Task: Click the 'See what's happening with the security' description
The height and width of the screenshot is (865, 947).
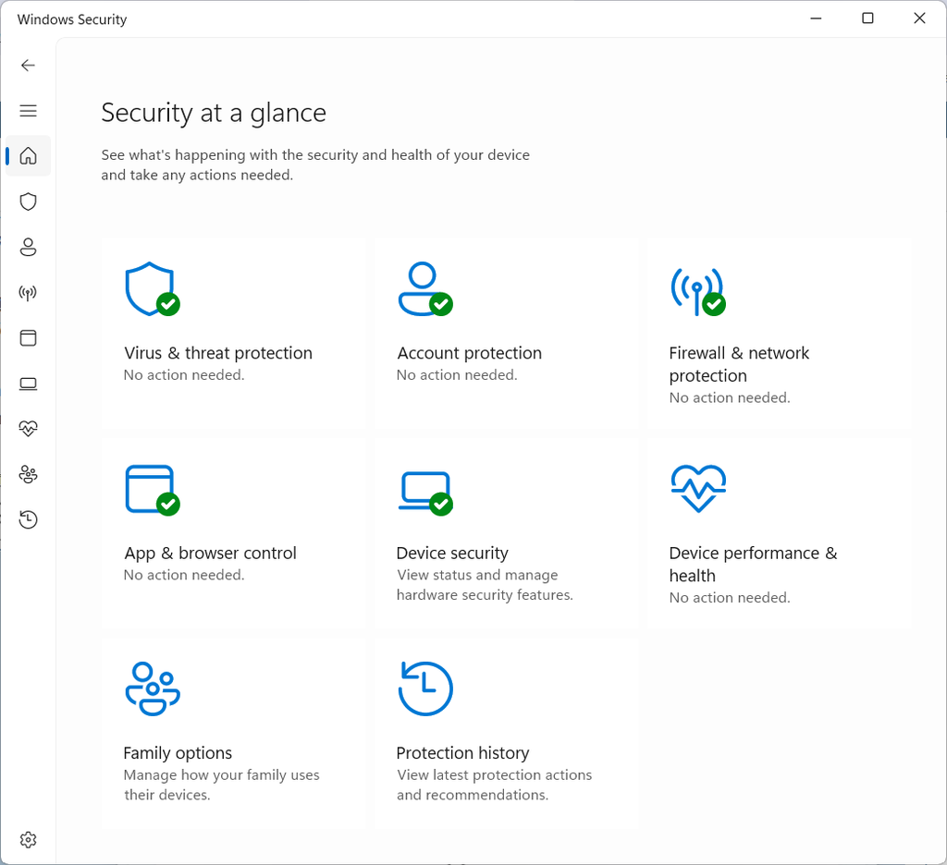Action: tap(315, 164)
